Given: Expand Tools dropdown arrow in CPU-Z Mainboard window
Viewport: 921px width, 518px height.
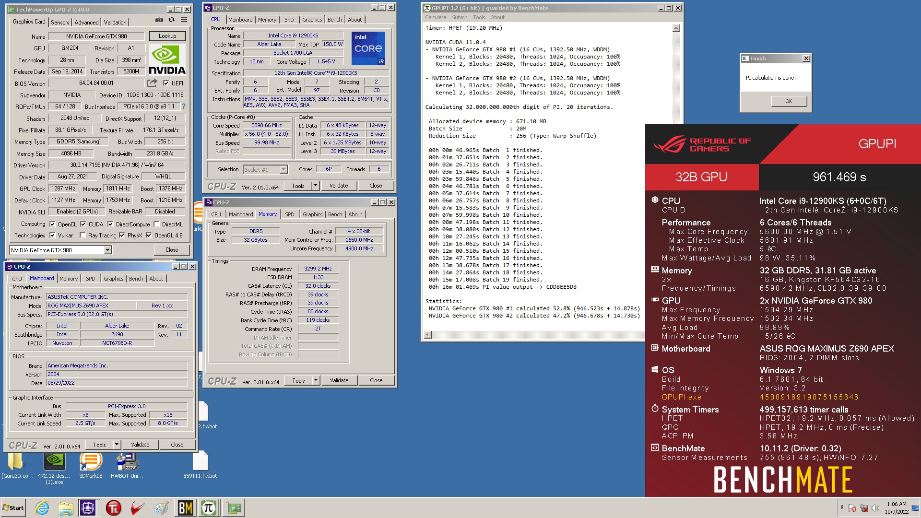Looking at the screenshot, I should pos(117,445).
